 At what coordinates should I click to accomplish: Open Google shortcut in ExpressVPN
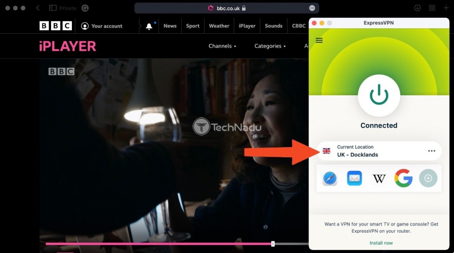coord(403,178)
